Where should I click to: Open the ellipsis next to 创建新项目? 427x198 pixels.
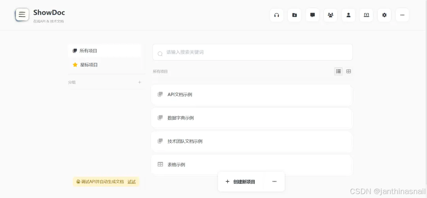[x=274, y=181]
